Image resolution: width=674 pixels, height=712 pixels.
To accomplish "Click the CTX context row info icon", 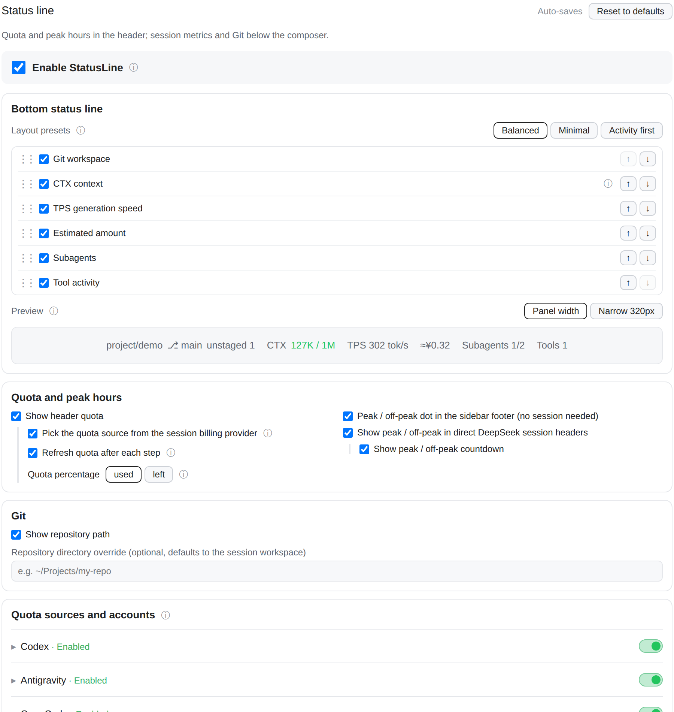I will [608, 184].
